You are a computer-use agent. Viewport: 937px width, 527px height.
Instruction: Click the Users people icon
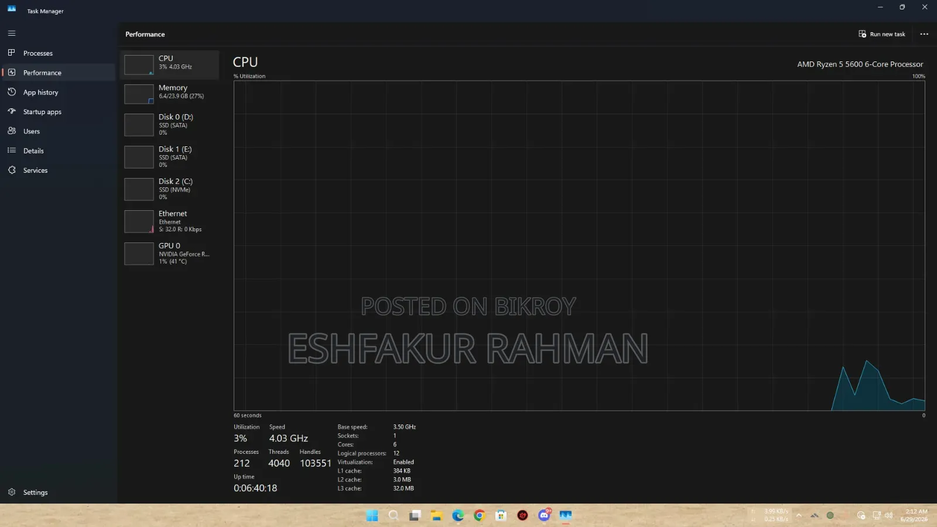(12, 131)
